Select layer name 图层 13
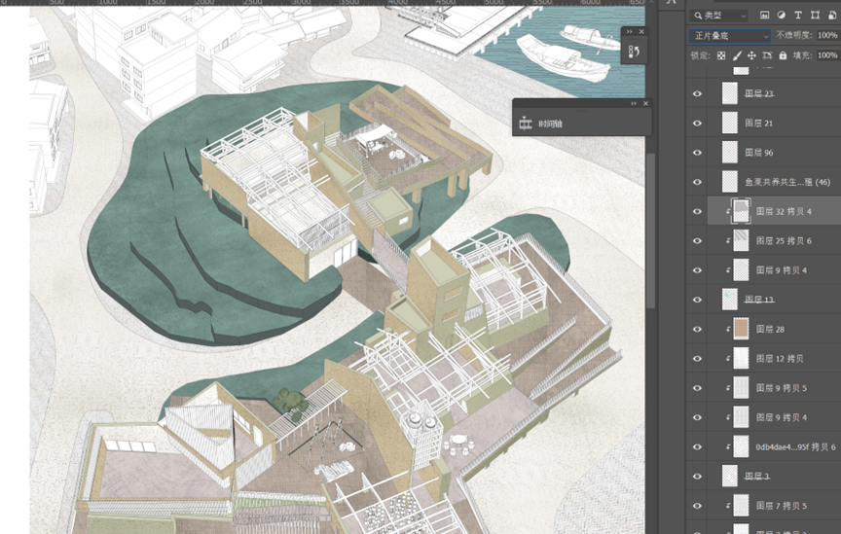Image resolution: width=841 pixels, height=534 pixels. click(x=759, y=300)
